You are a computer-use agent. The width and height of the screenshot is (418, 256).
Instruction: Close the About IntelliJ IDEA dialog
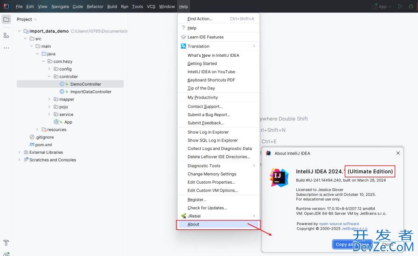[398, 153]
